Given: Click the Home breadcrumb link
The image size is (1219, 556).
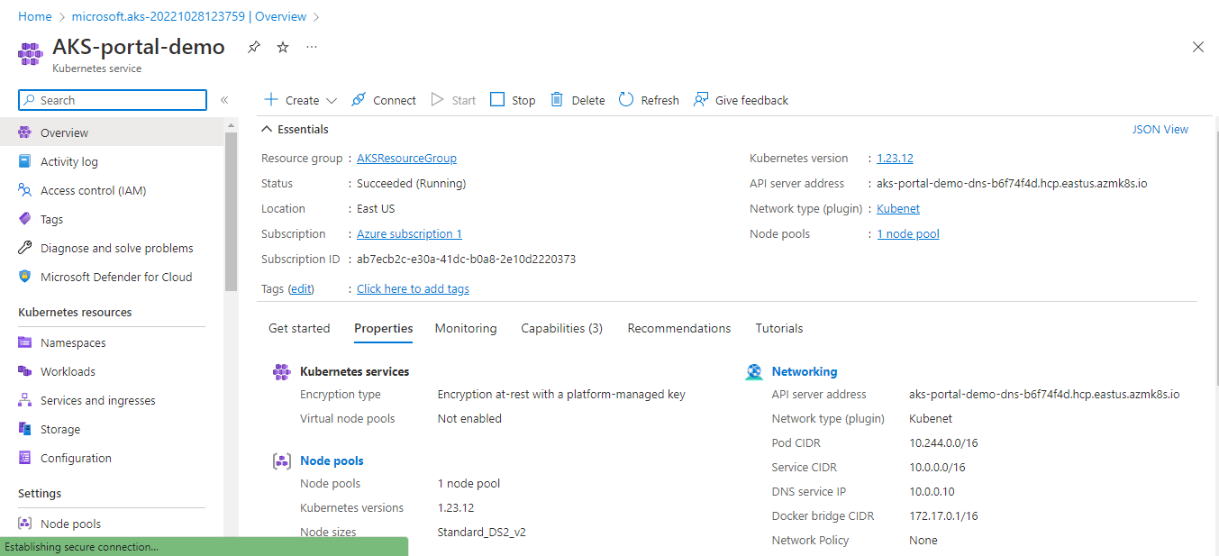Looking at the screenshot, I should click(x=35, y=16).
